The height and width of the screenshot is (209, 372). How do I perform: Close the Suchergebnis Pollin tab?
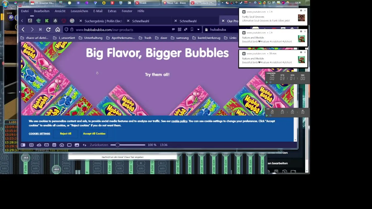pyautogui.click(x=81, y=21)
